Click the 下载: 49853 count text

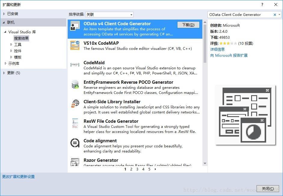(x=220, y=38)
